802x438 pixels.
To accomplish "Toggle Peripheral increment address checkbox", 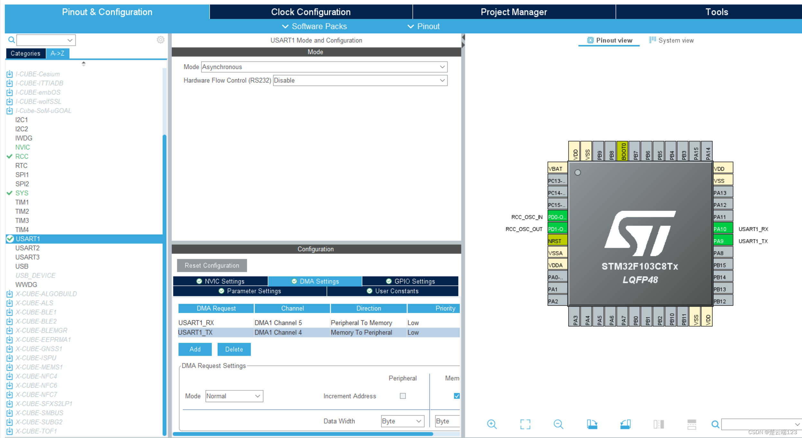I will 403,396.
